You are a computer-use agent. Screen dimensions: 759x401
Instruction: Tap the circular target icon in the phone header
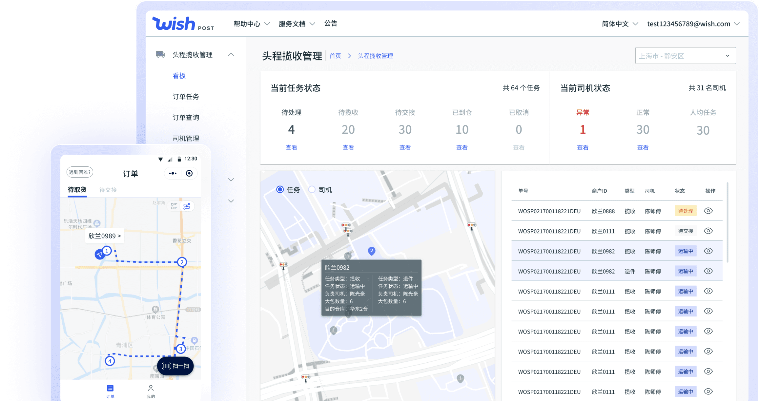[189, 173]
